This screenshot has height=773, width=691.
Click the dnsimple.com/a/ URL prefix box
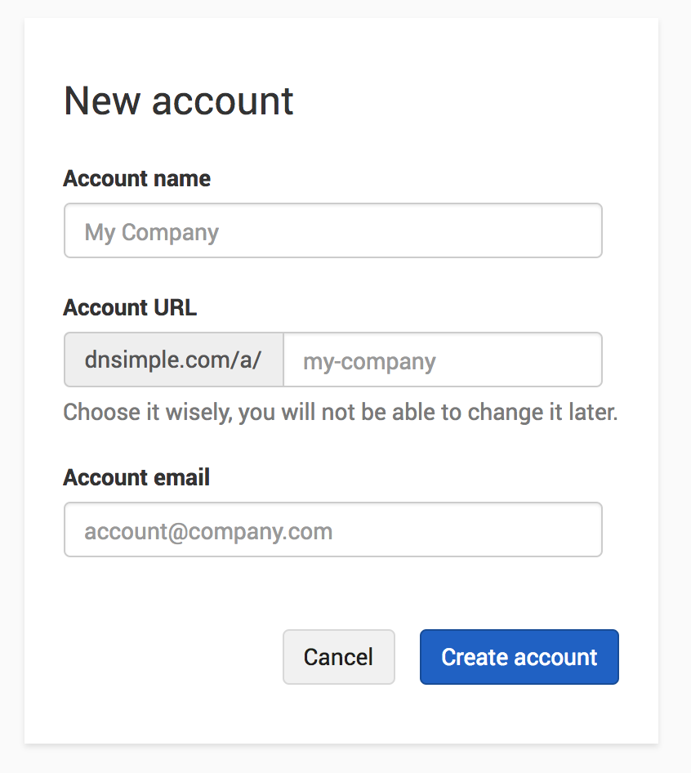point(173,360)
